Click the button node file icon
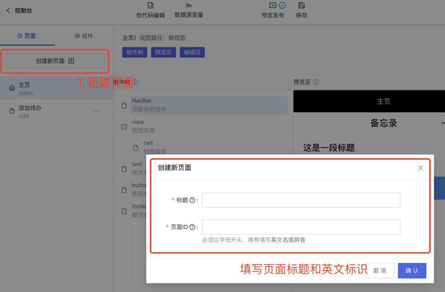This screenshot has height=292, width=445. (x=124, y=190)
